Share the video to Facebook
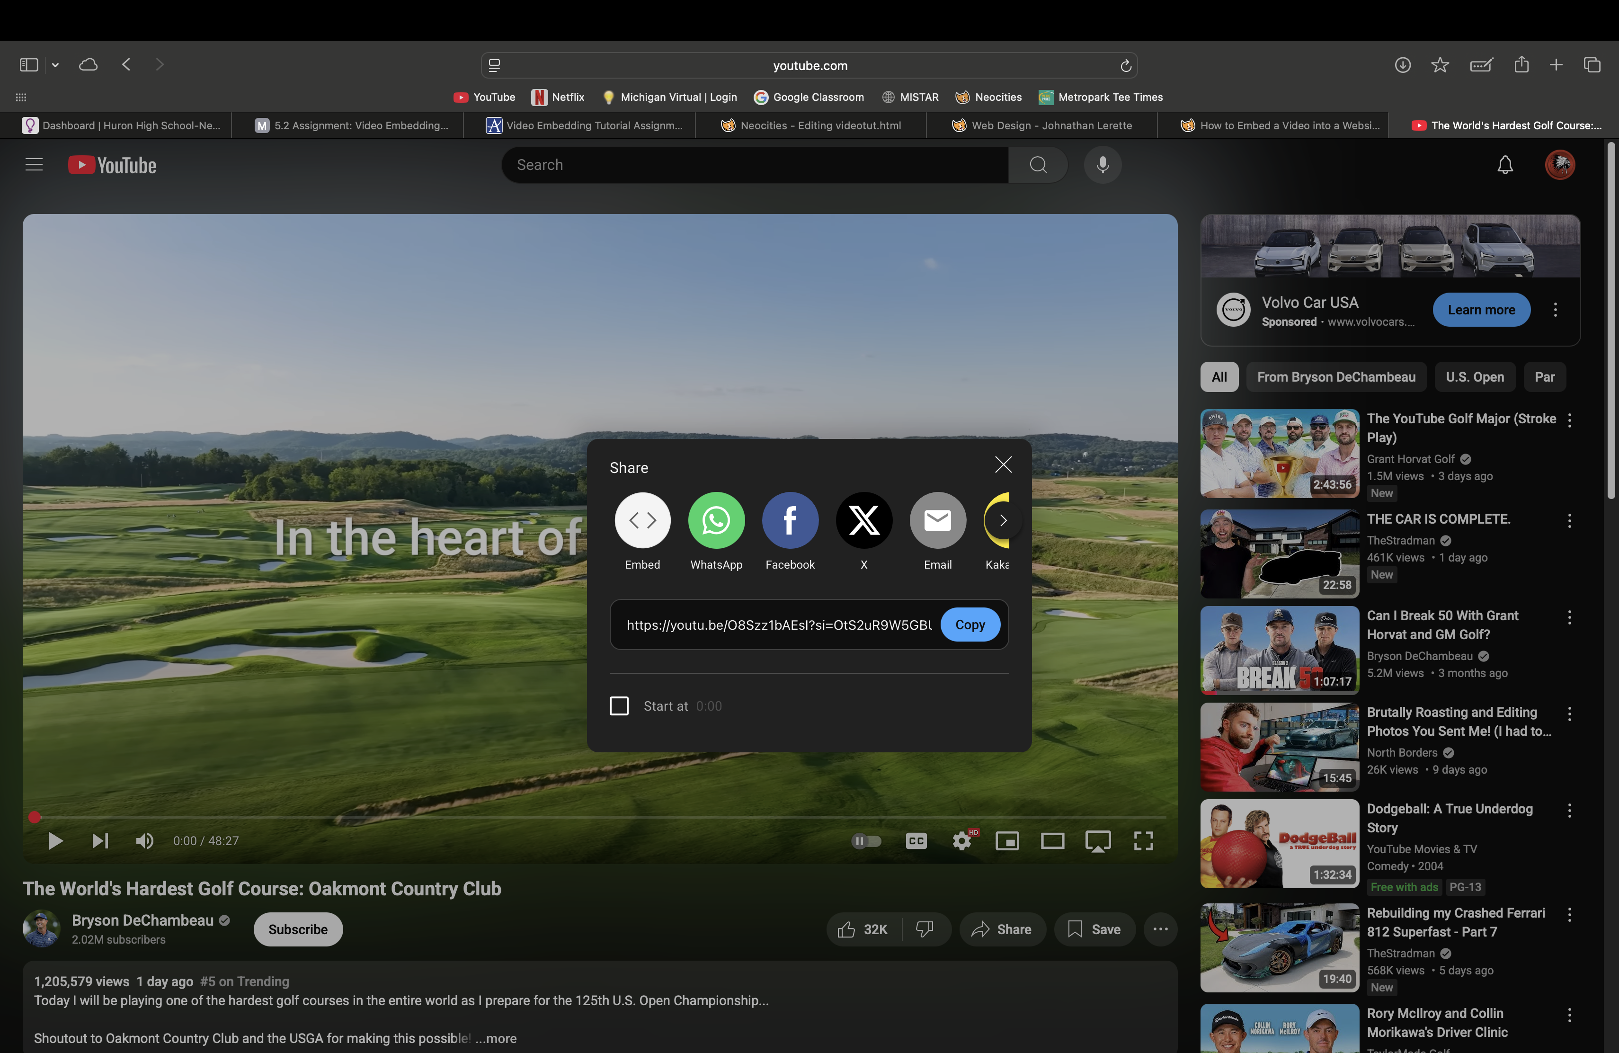1619x1053 pixels. [790, 520]
